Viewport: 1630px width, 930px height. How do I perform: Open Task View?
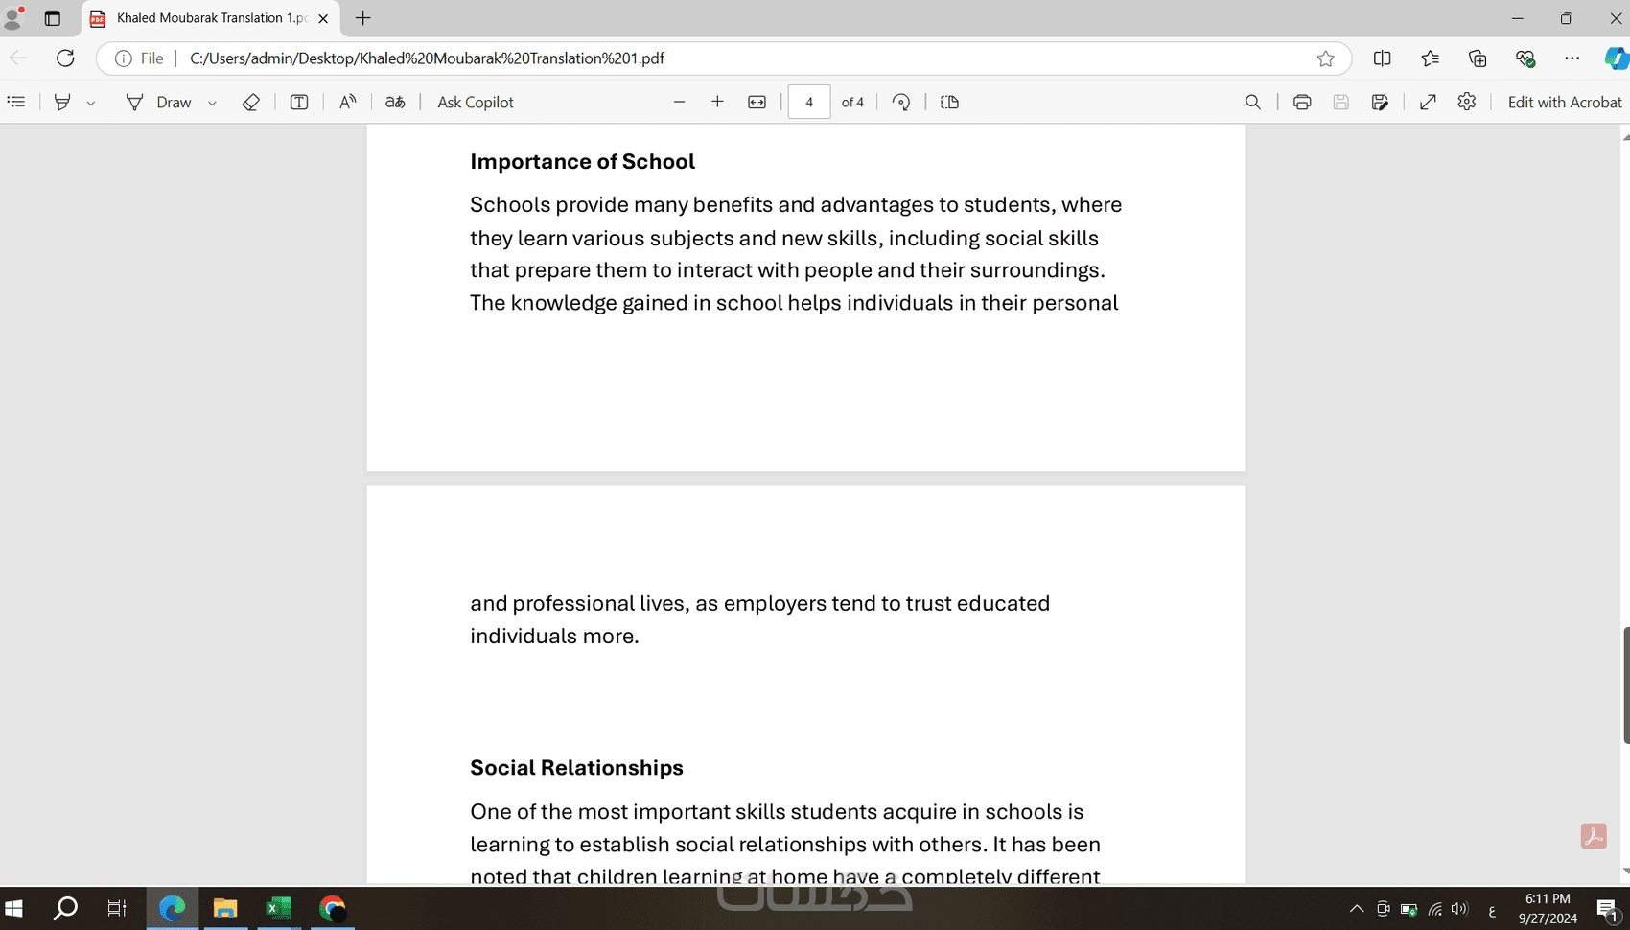click(x=117, y=908)
